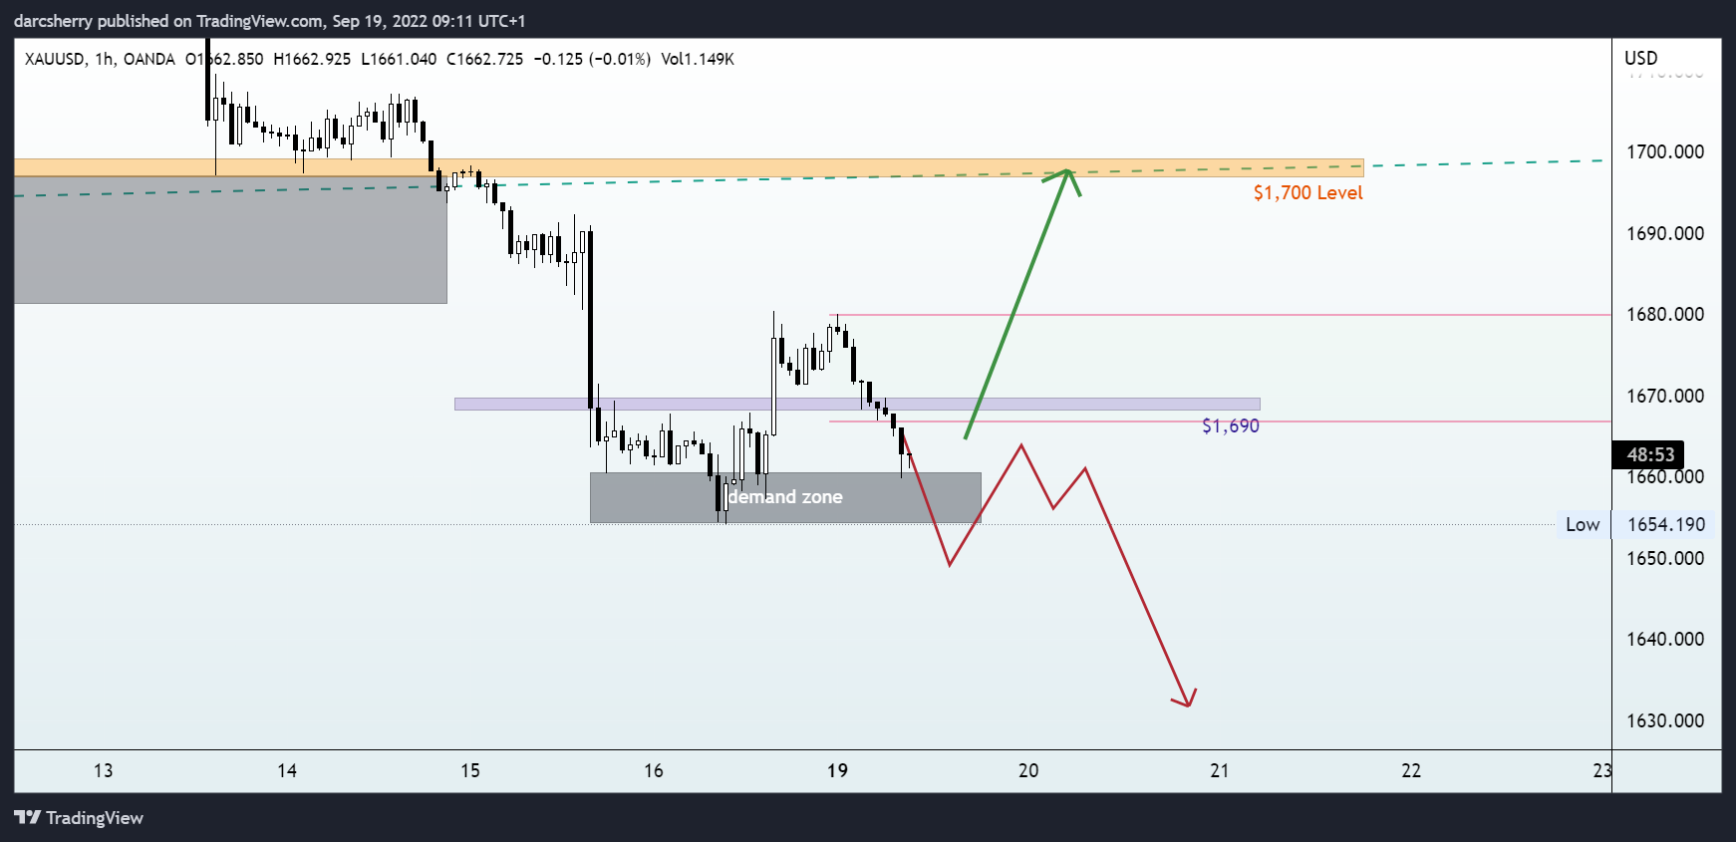Click the purple $1,690 horizontal zone
The width and height of the screenshot is (1736, 842).
click(x=857, y=405)
